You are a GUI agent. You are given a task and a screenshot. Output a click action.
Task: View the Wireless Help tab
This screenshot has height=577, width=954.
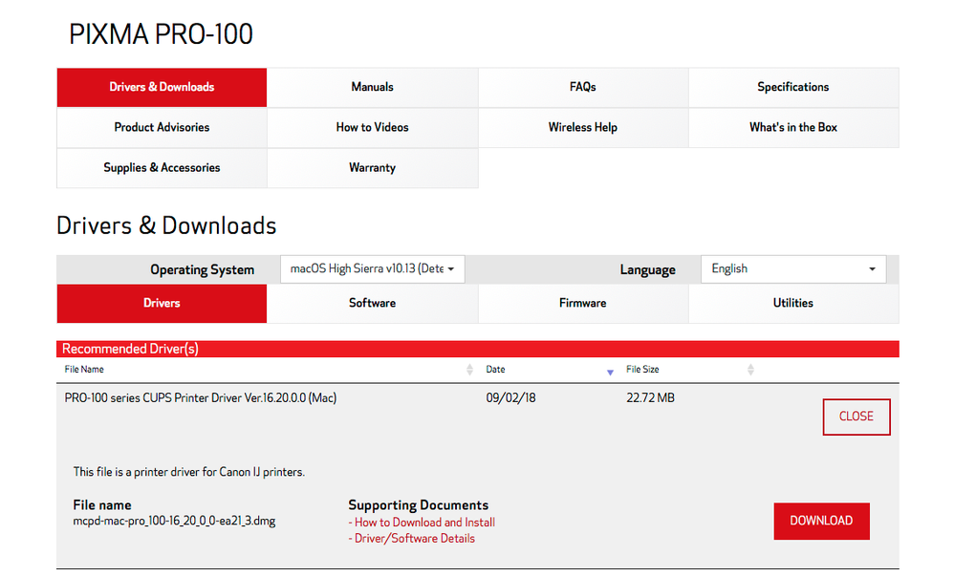(x=582, y=127)
